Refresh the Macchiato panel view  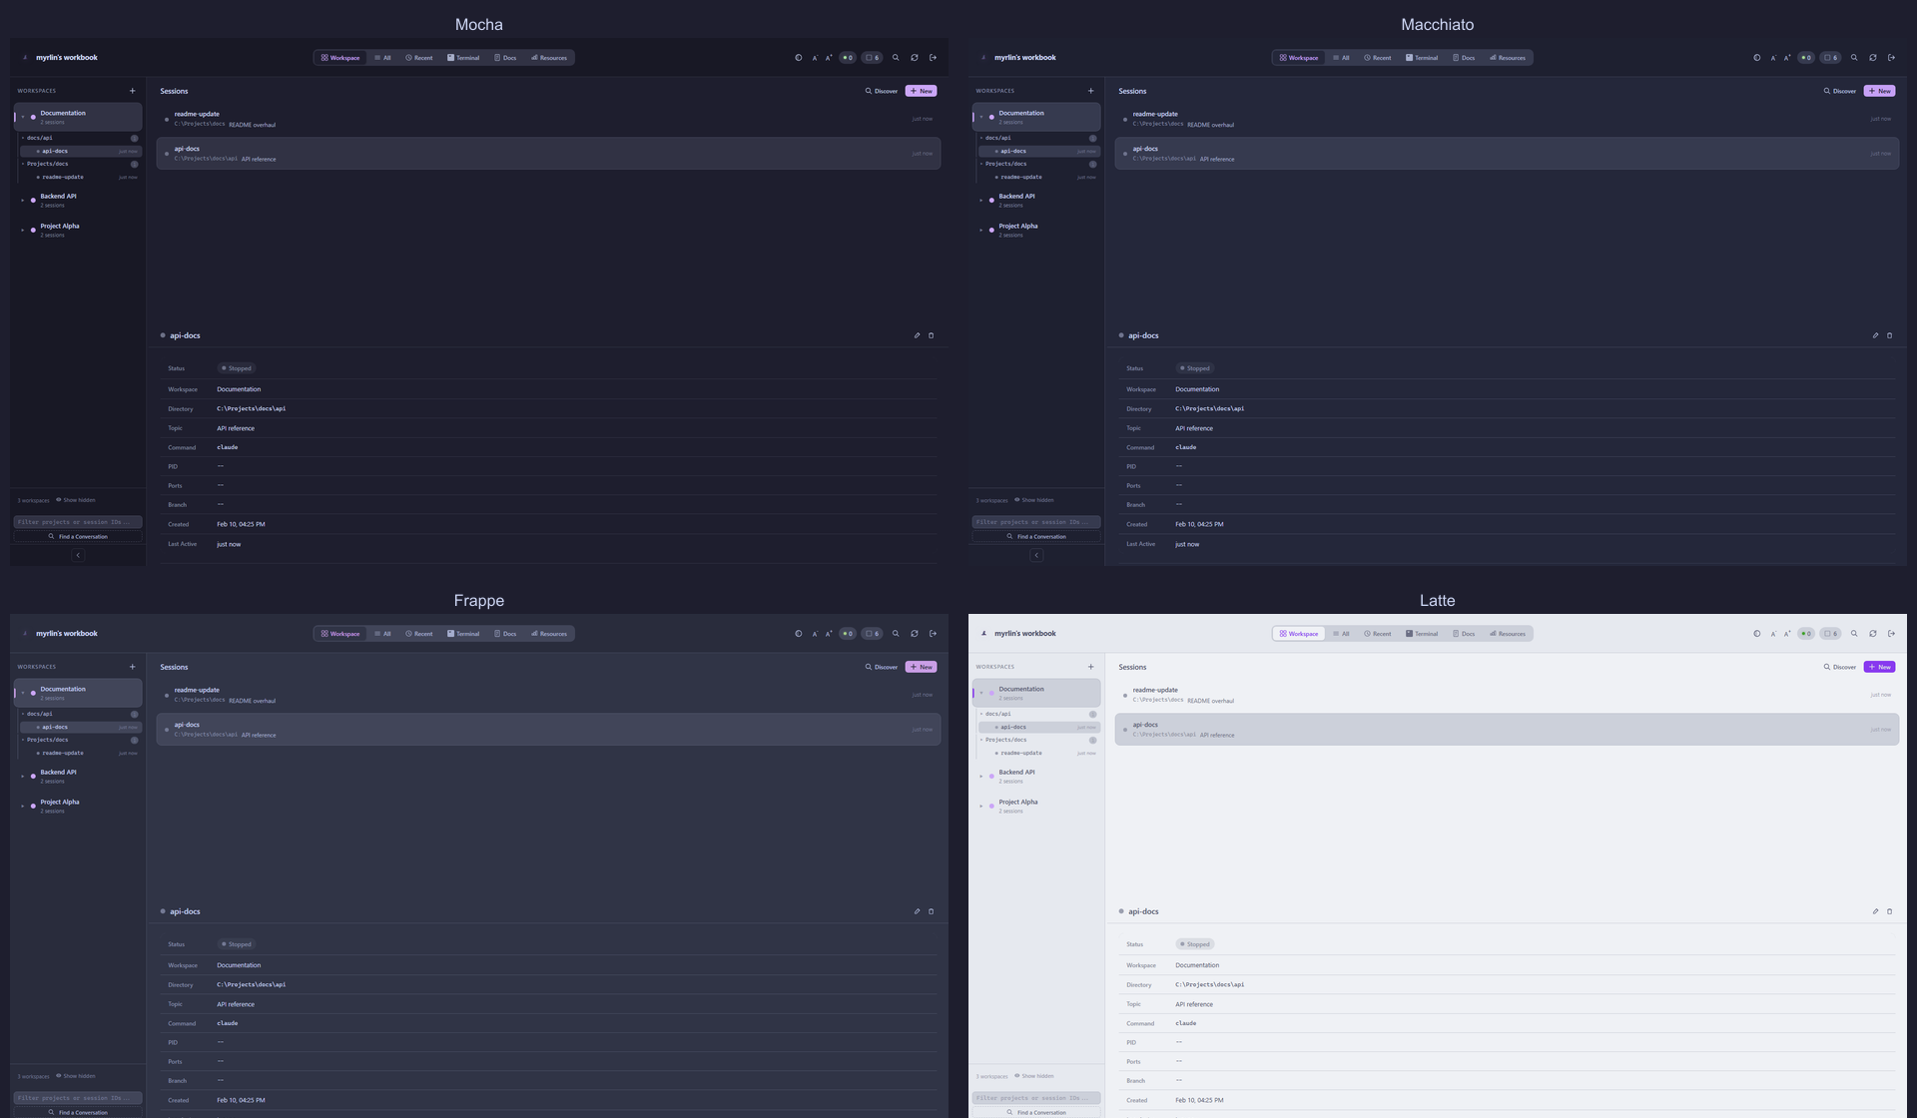tap(1873, 58)
